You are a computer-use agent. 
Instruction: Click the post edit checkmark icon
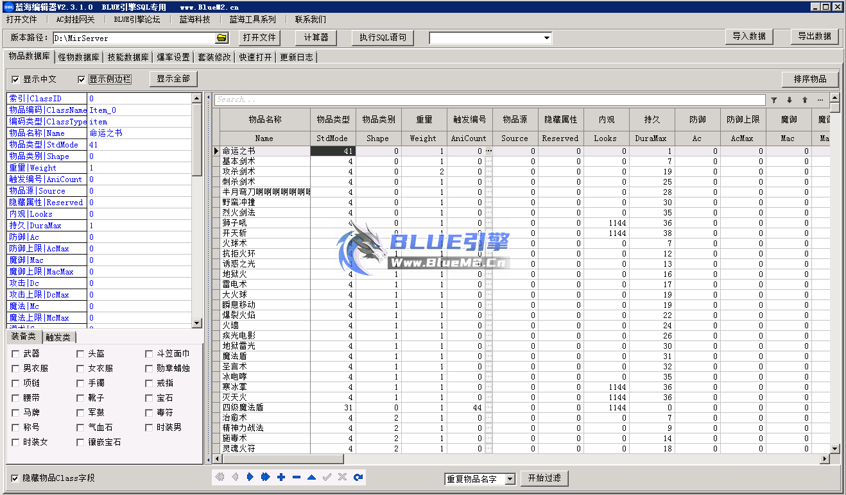click(327, 477)
